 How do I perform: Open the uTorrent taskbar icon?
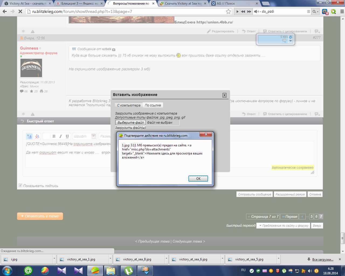(x=129, y=270)
